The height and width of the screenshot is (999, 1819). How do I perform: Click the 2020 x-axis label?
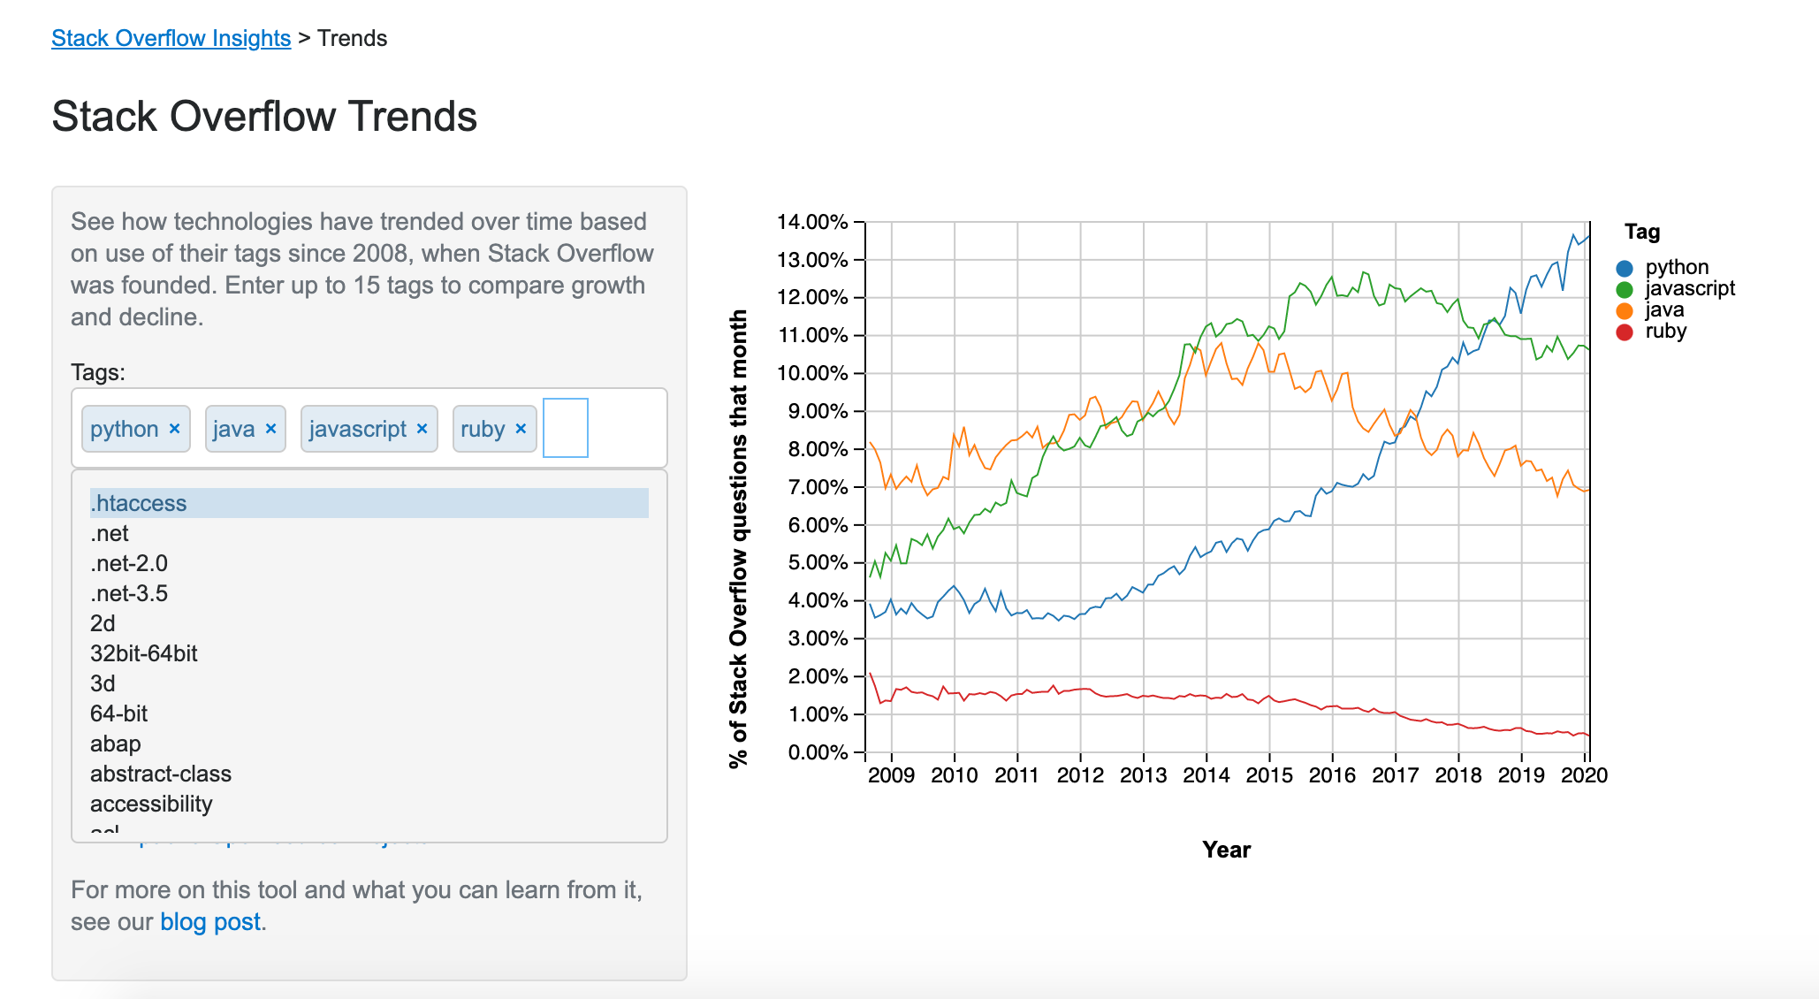1584,775
